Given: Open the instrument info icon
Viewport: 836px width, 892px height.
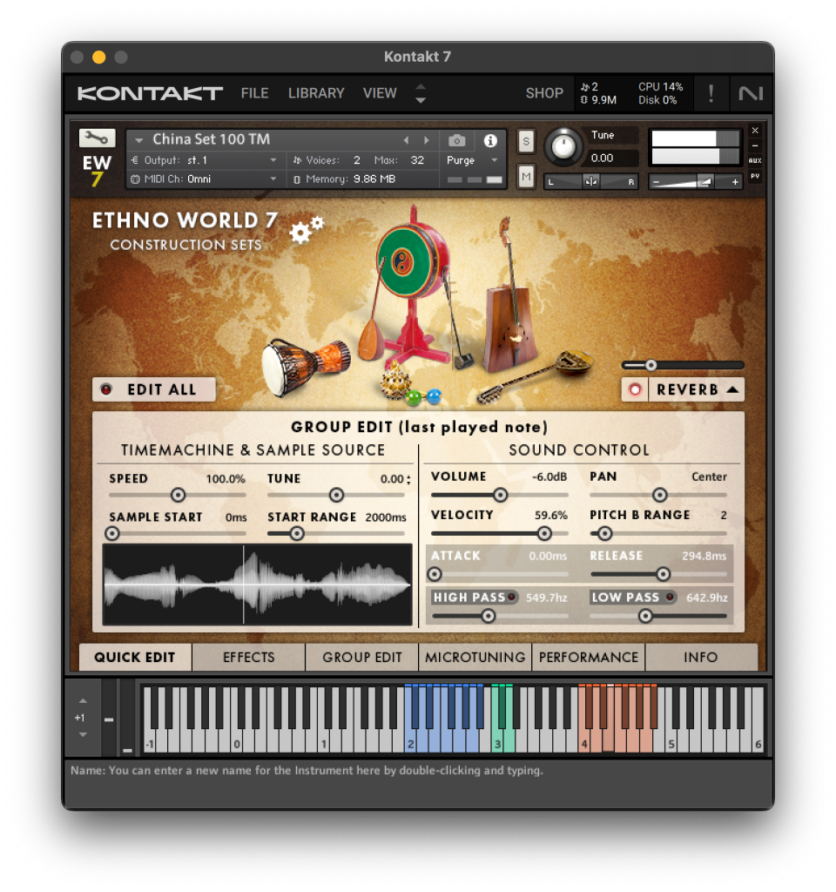Looking at the screenshot, I should 490,140.
